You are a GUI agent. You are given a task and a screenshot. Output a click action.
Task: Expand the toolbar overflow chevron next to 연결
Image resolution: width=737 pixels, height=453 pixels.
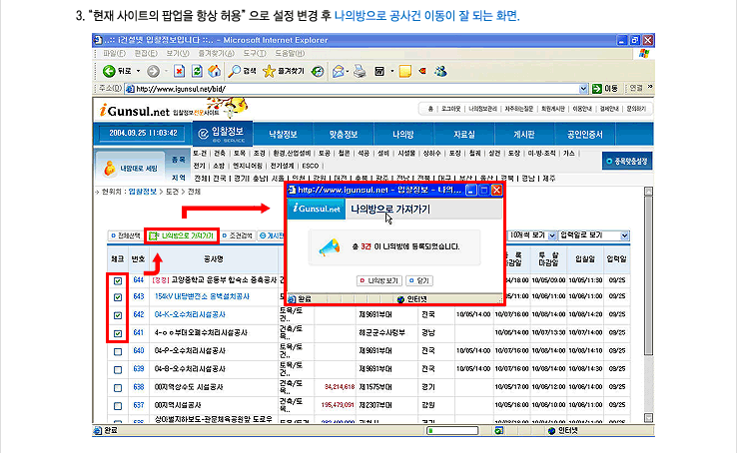pos(650,88)
